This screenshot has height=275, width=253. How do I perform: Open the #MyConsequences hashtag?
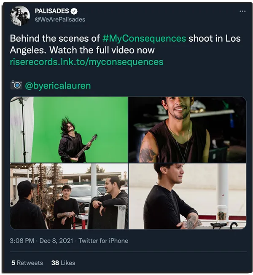pos(144,38)
